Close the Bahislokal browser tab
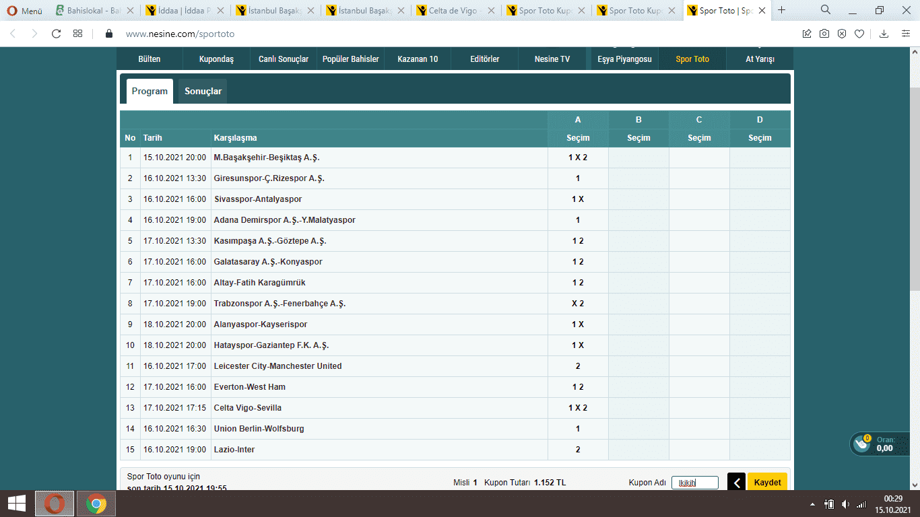The image size is (920, 517). point(131,11)
